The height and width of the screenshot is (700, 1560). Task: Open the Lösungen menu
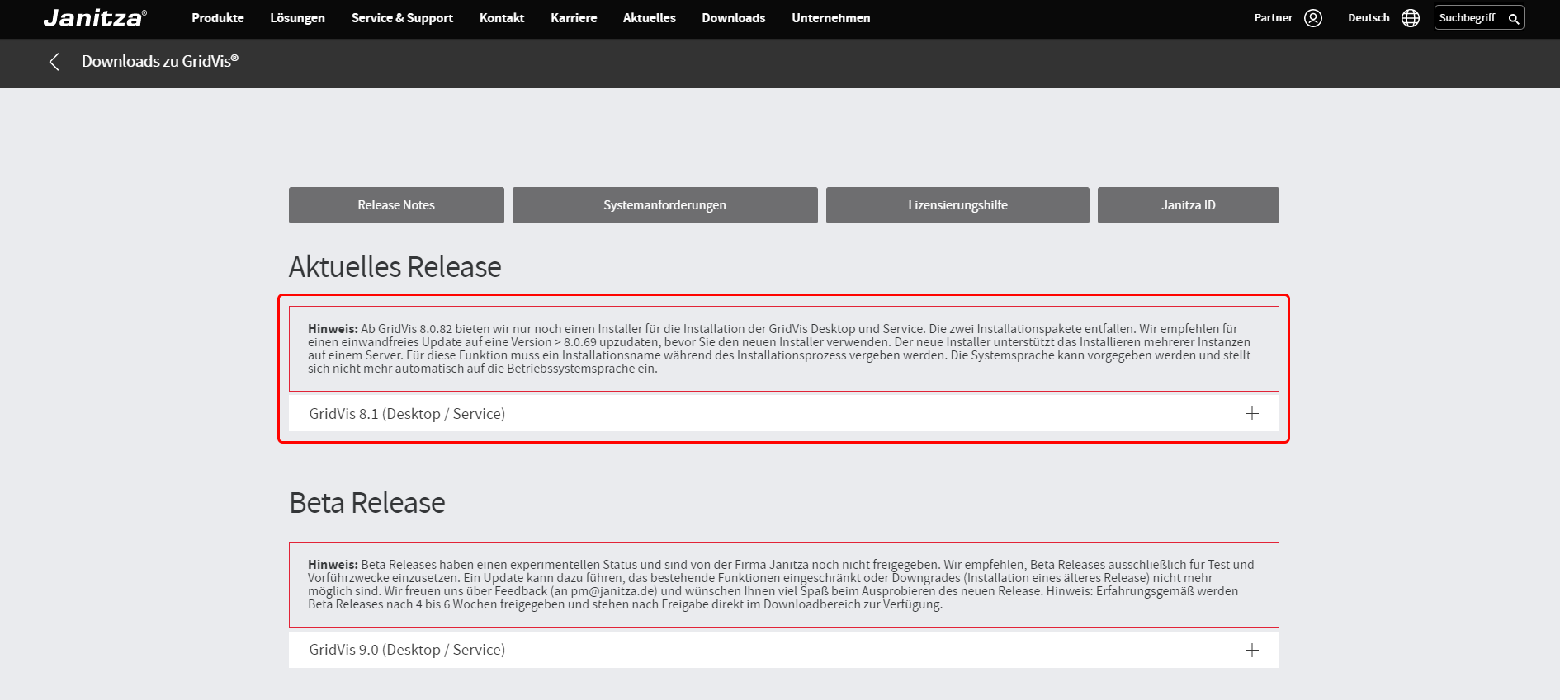297,18
